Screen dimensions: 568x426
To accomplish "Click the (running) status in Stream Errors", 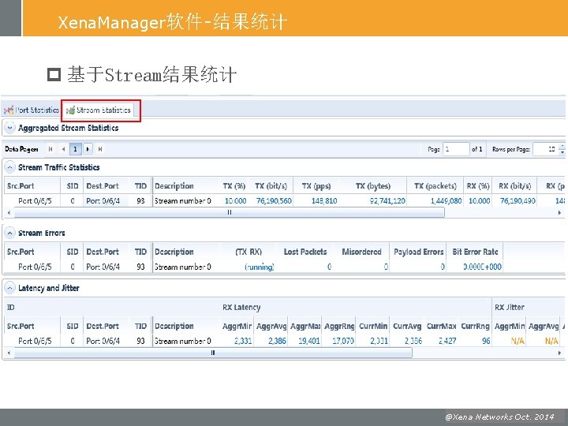I will coord(260,267).
